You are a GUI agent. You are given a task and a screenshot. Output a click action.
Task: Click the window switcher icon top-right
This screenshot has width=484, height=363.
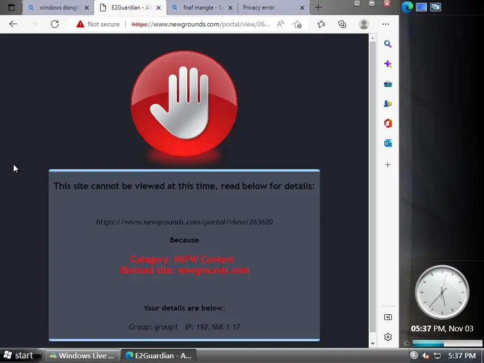pos(435,7)
